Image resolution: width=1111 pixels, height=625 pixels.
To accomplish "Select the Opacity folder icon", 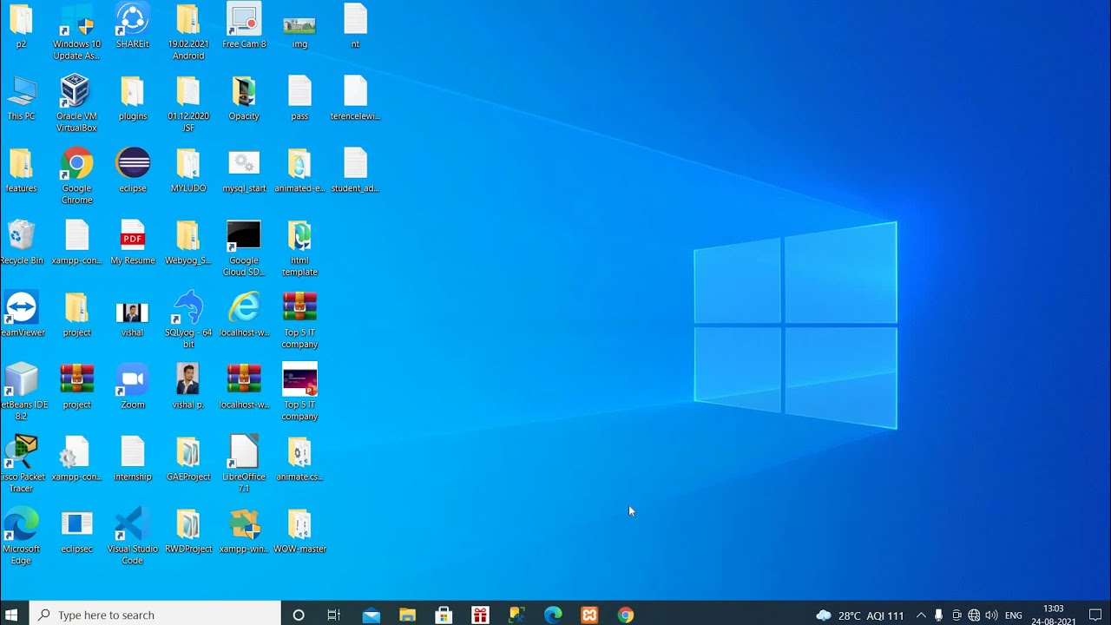I will 244,92.
